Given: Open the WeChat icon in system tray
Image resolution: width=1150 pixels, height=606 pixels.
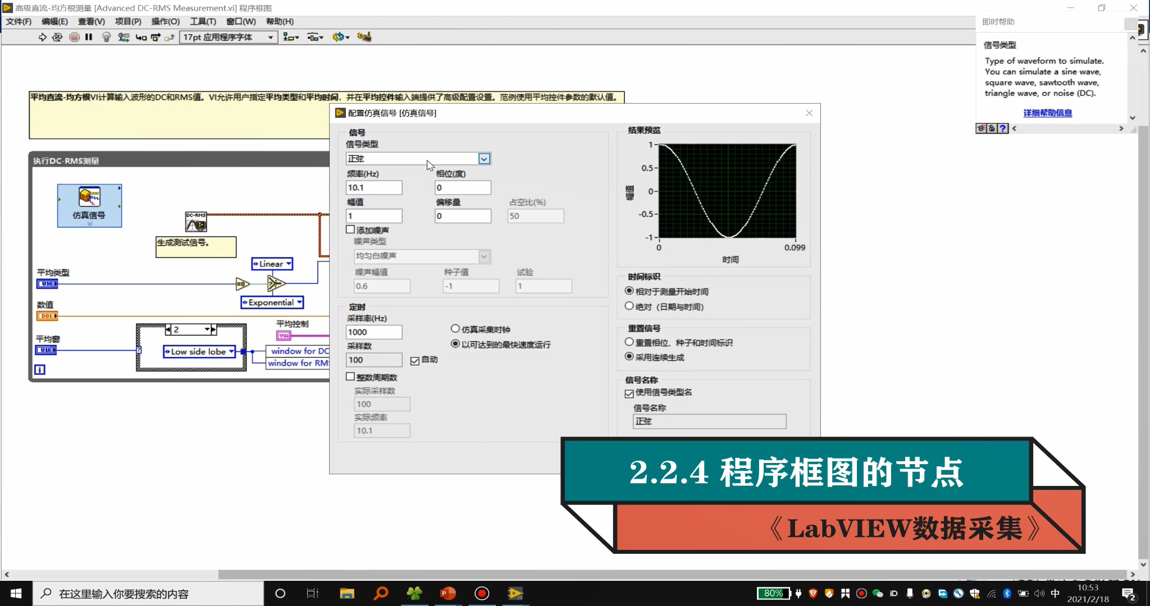Looking at the screenshot, I should [x=877, y=593].
